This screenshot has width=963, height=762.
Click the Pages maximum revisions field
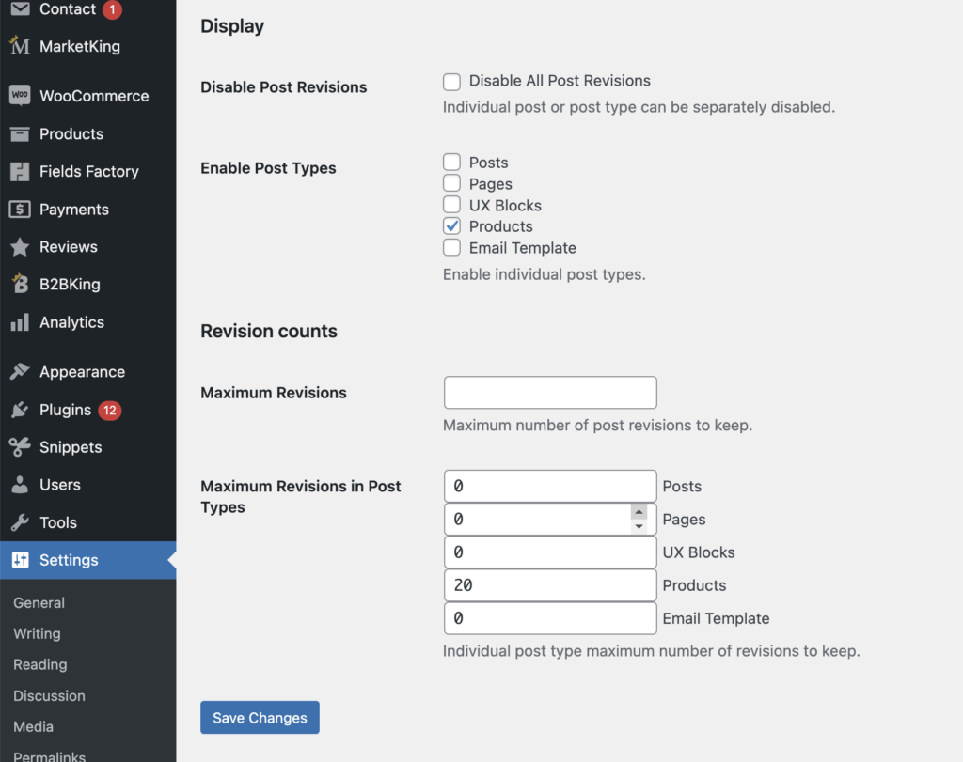[550, 519]
